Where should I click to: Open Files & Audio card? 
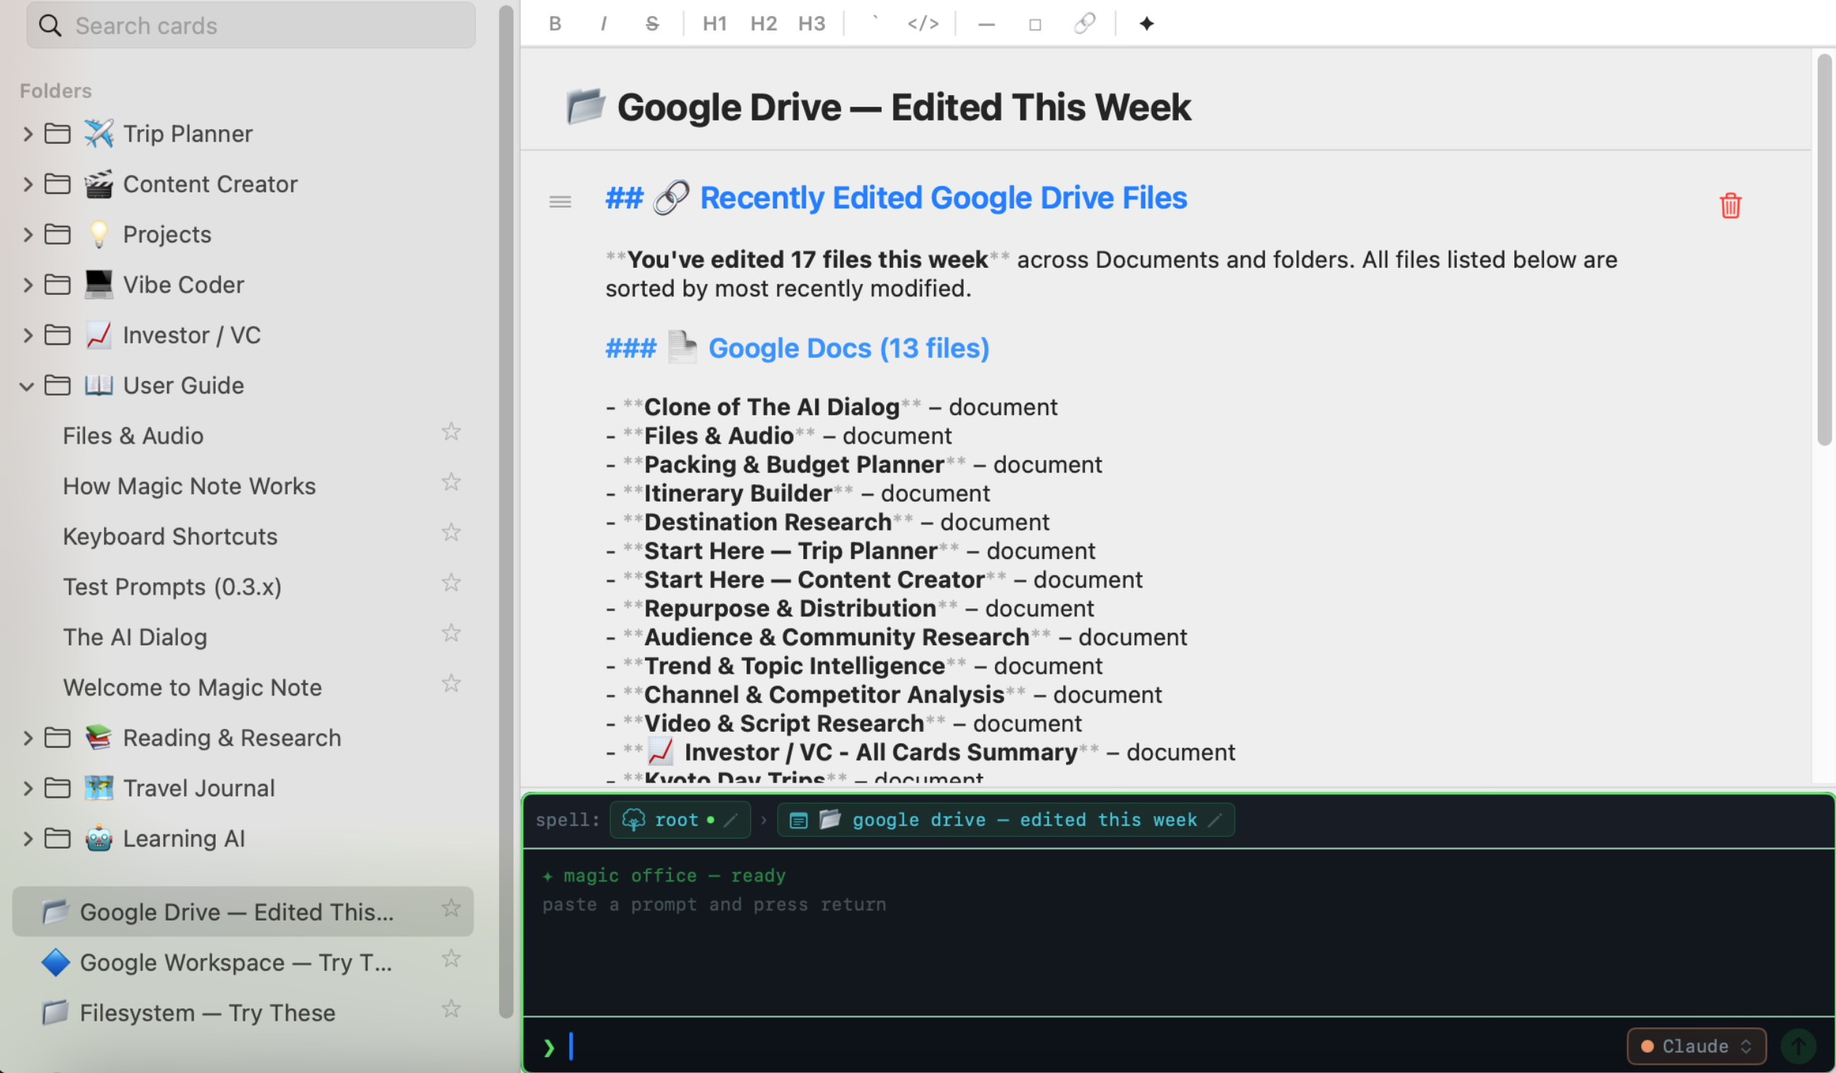tap(134, 436)
